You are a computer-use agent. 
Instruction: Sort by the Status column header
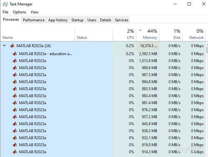94,34
